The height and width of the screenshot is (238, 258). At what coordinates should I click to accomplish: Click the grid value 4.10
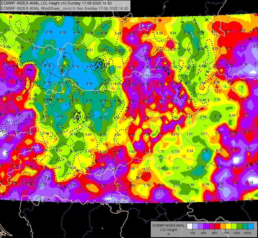76,67
